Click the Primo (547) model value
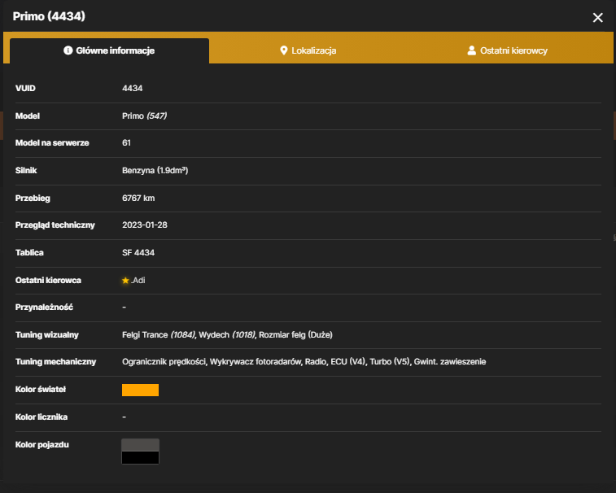Viewport: 616px width, 493px height. pos(145,116)
